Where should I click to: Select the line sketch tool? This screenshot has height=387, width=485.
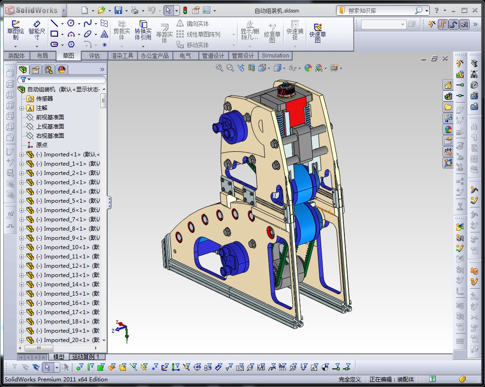point(54,23)
